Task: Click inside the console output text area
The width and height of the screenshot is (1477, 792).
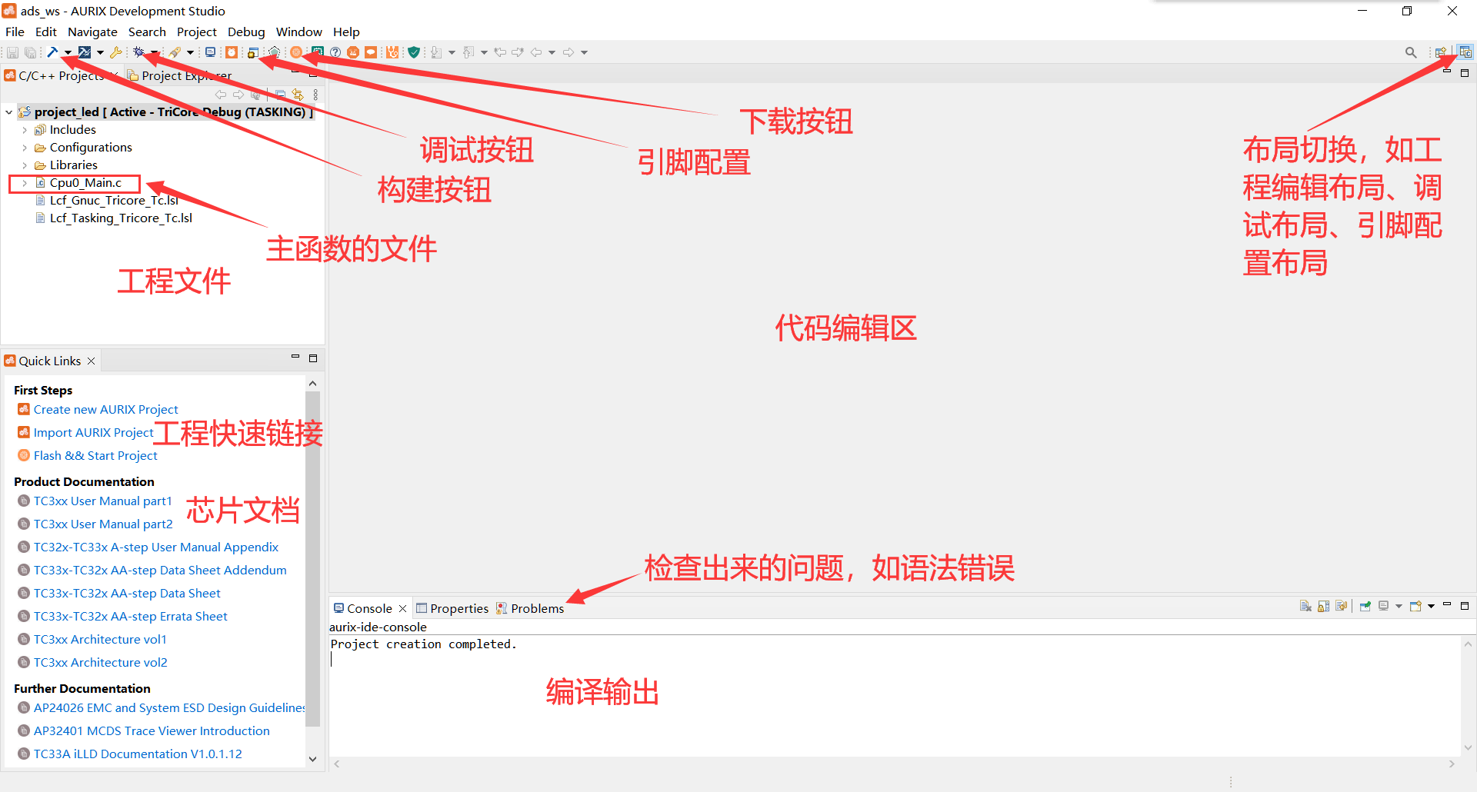Action: tap(895, 695)
